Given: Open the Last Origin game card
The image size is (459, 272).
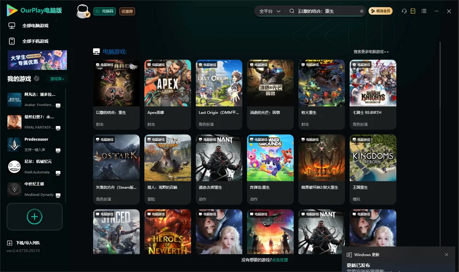Looking at the screenshot, I should [219, 95].
